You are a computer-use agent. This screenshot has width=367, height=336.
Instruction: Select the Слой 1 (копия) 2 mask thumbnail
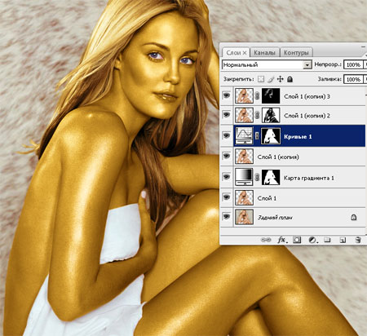(x=271, y=115)
